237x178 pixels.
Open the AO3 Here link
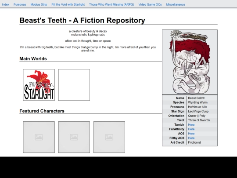point(191,134)
